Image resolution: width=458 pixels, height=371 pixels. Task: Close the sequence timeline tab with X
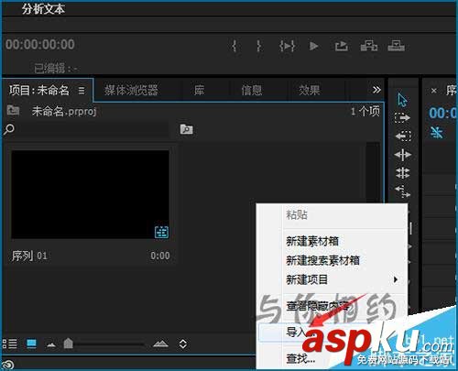[x=433, y=91]
